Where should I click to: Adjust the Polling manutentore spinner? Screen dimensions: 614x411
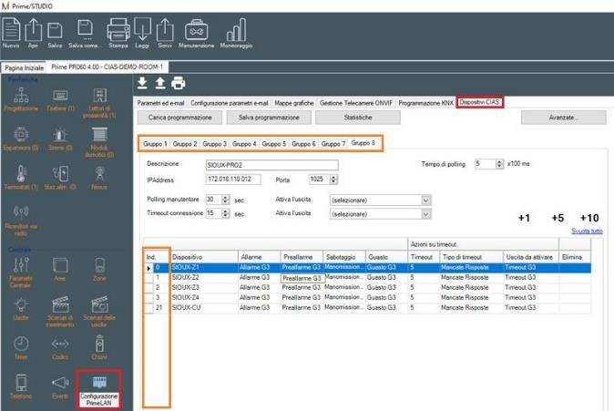225,200
